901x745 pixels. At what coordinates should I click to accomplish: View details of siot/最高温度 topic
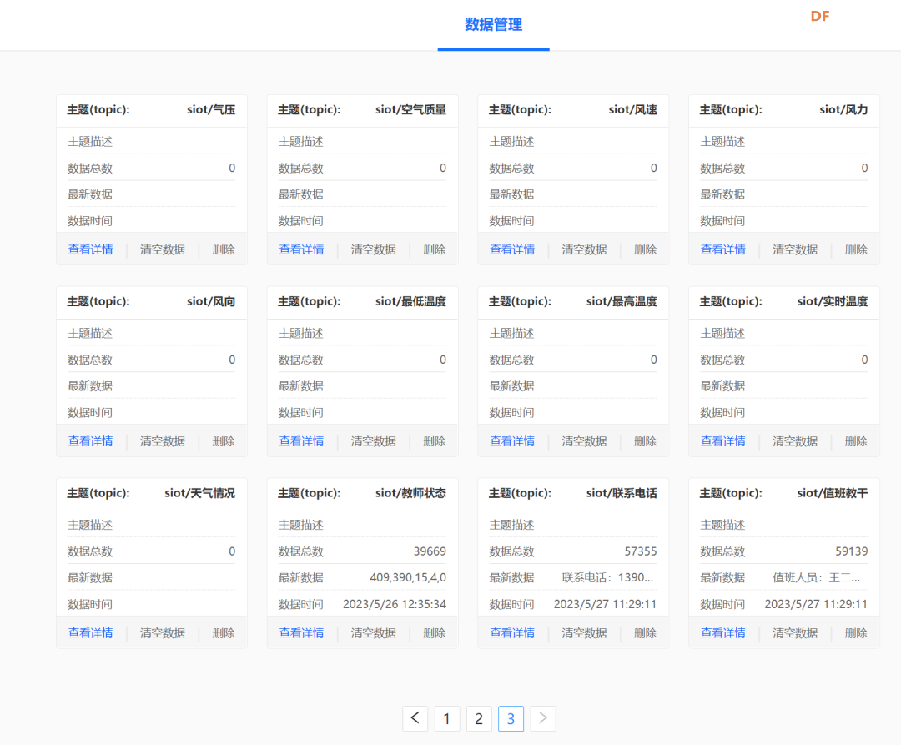[512, 441]
